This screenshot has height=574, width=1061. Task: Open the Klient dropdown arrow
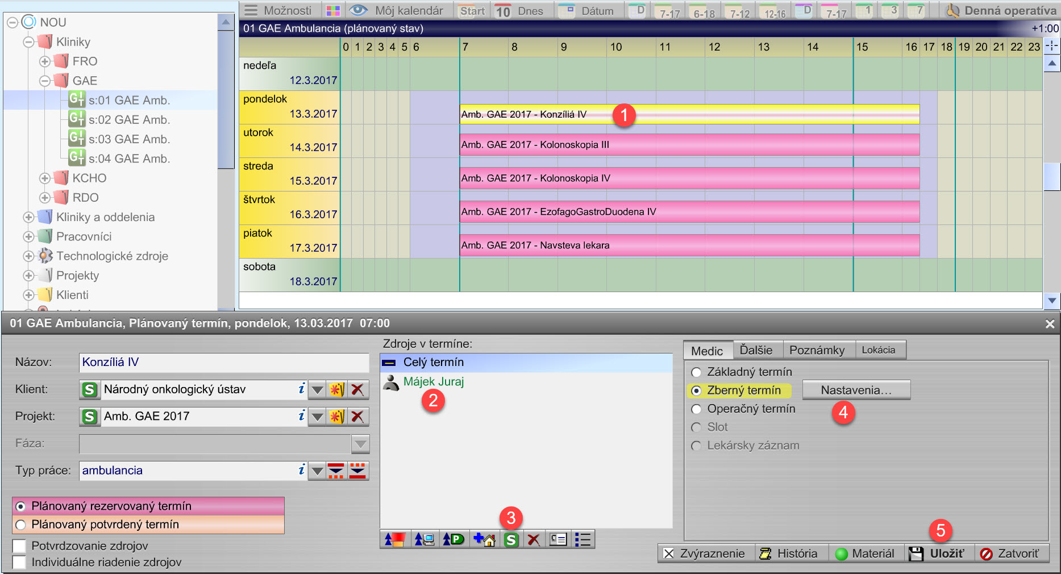point(318,389)
